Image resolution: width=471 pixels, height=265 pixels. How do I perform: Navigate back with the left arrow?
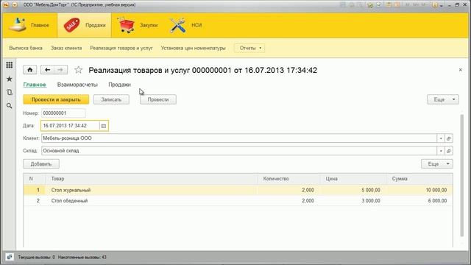[x=47, y=70]
